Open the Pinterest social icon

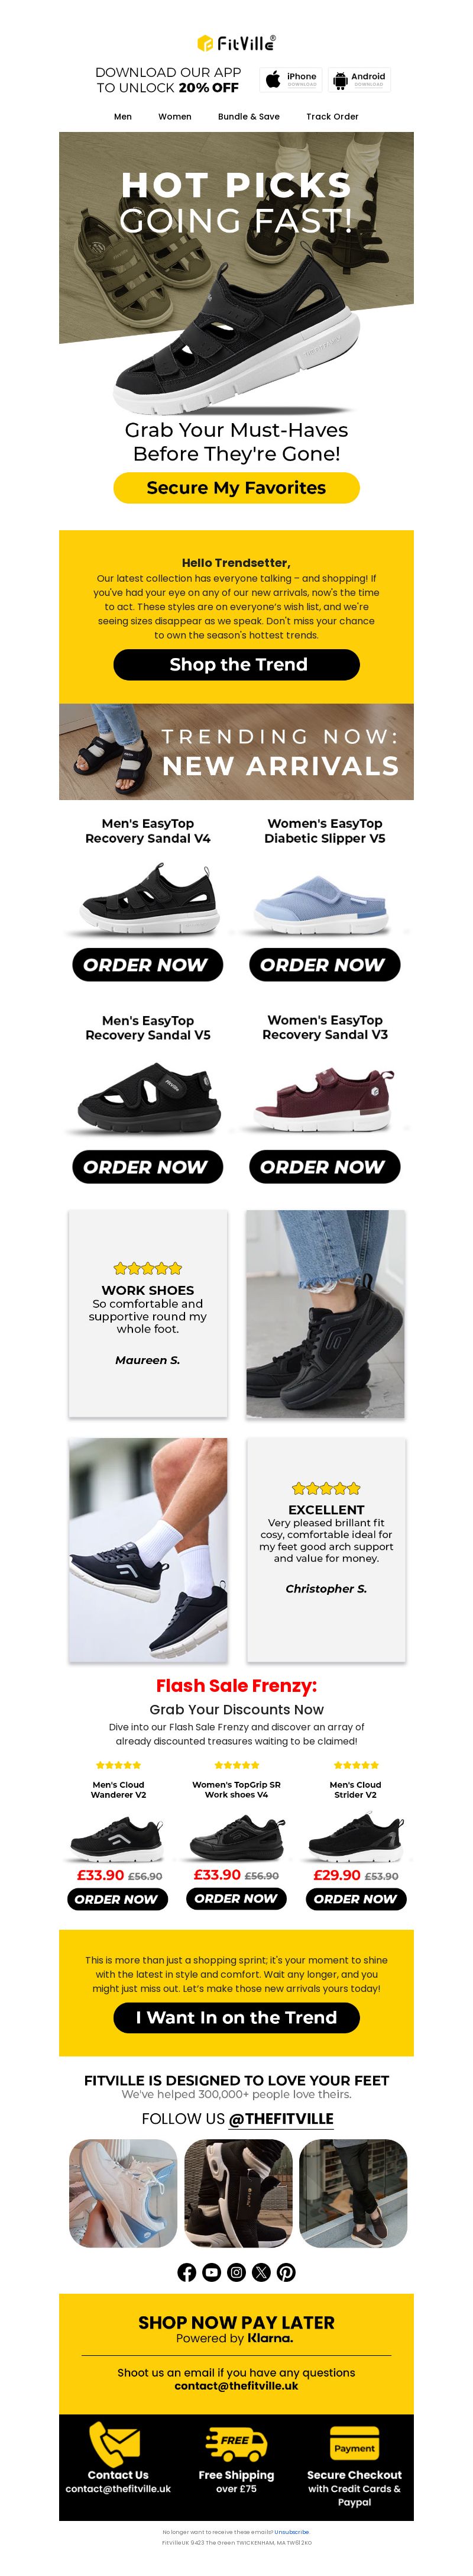[286, 2273]
